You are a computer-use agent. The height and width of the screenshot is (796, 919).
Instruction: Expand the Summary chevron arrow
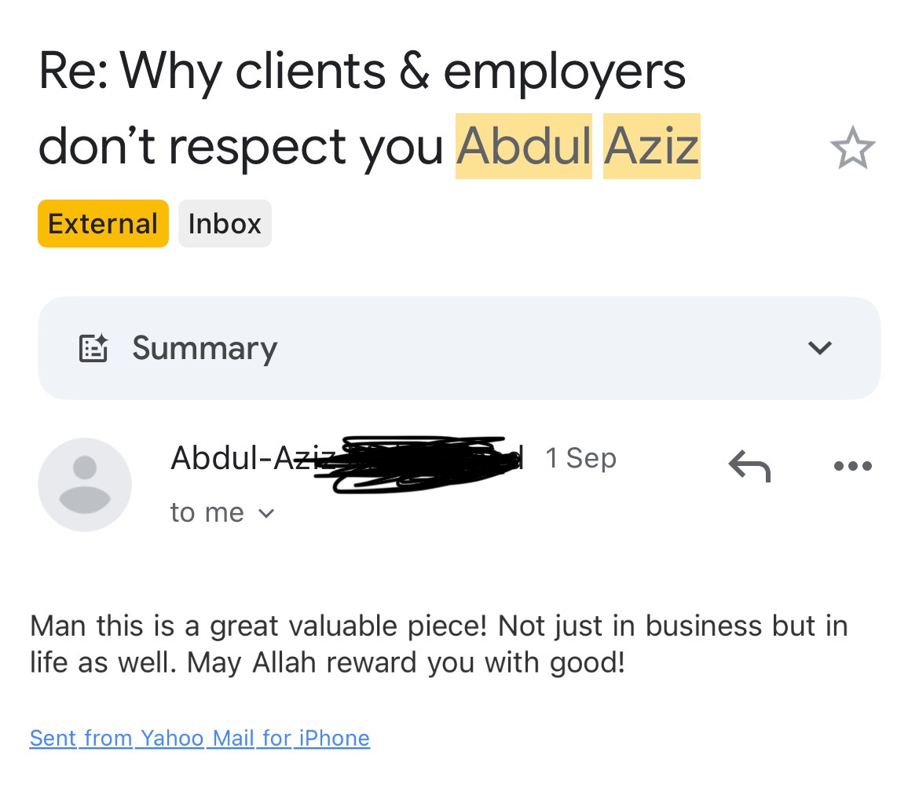pos(819,348)
